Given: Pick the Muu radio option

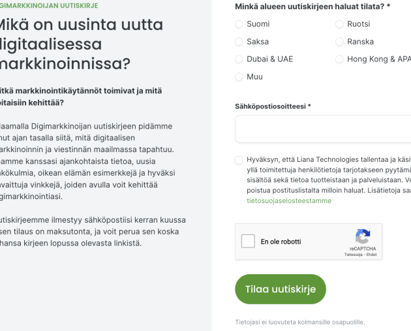Looking at the screenshot, I should click(x=239, y=77).
